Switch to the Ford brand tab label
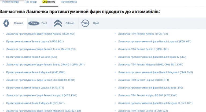The height and width of the screenshot is (112, 206). [x=44, y=23]
